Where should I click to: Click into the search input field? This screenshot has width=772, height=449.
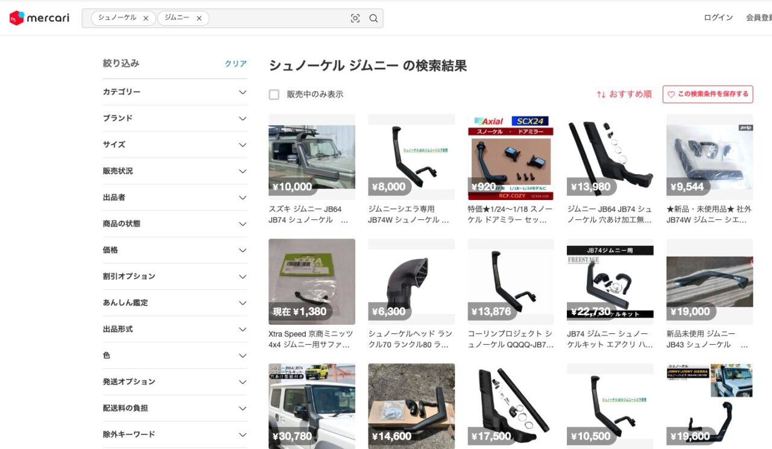[277, 19]
